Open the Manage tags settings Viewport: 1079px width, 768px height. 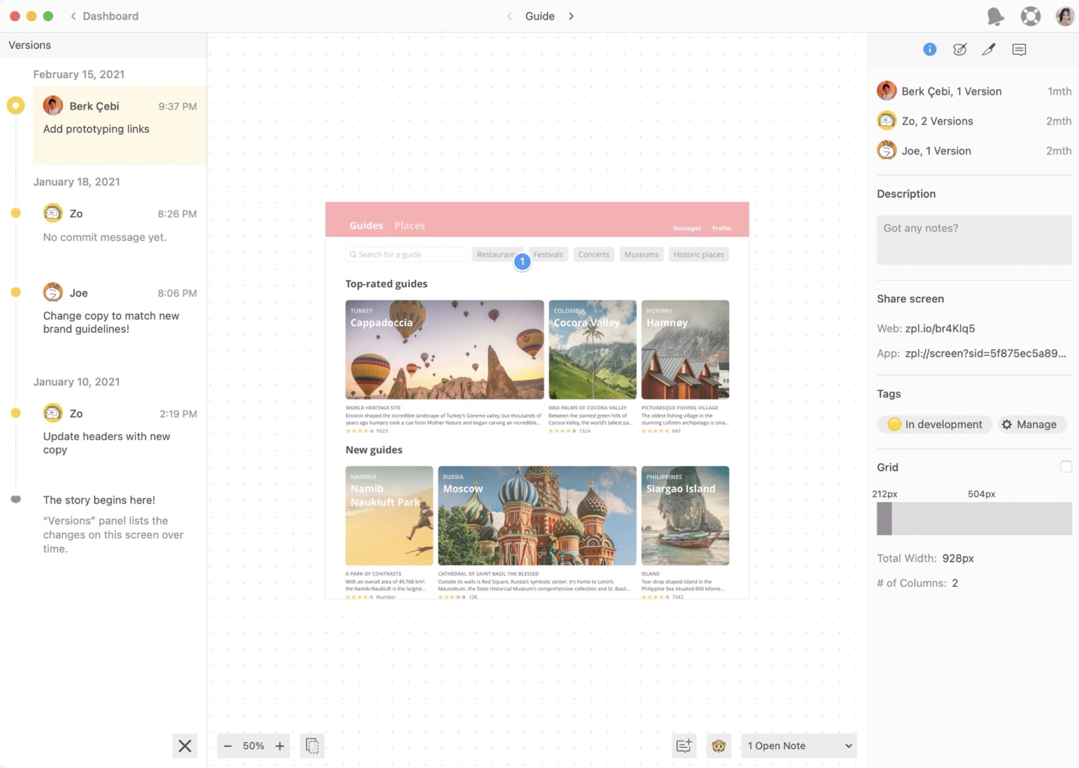(x=1031, y=424)
